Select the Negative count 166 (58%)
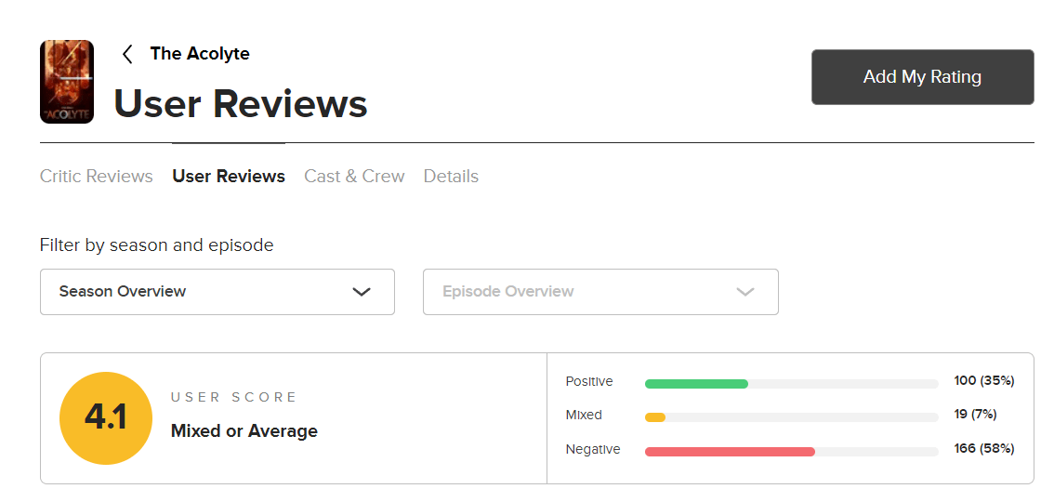 983,449
